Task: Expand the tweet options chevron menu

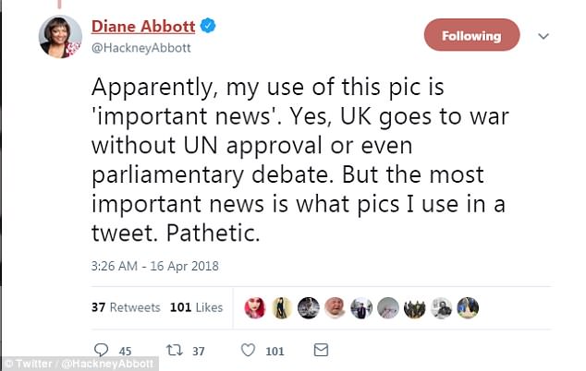Action: 543,36
